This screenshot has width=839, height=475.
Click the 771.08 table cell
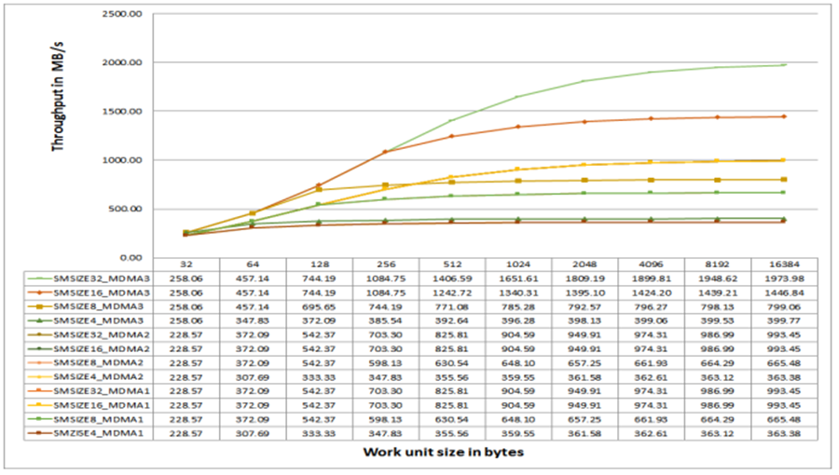pyautogui.click(x=452, y=306)
